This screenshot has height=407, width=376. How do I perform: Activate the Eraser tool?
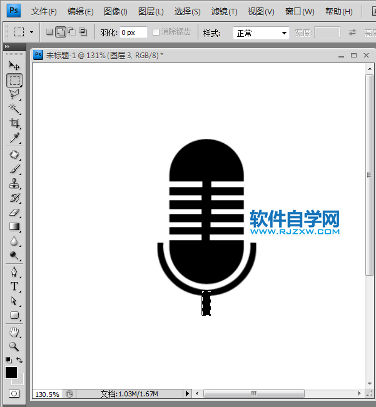pyautogui.click(x=14, y=213)
